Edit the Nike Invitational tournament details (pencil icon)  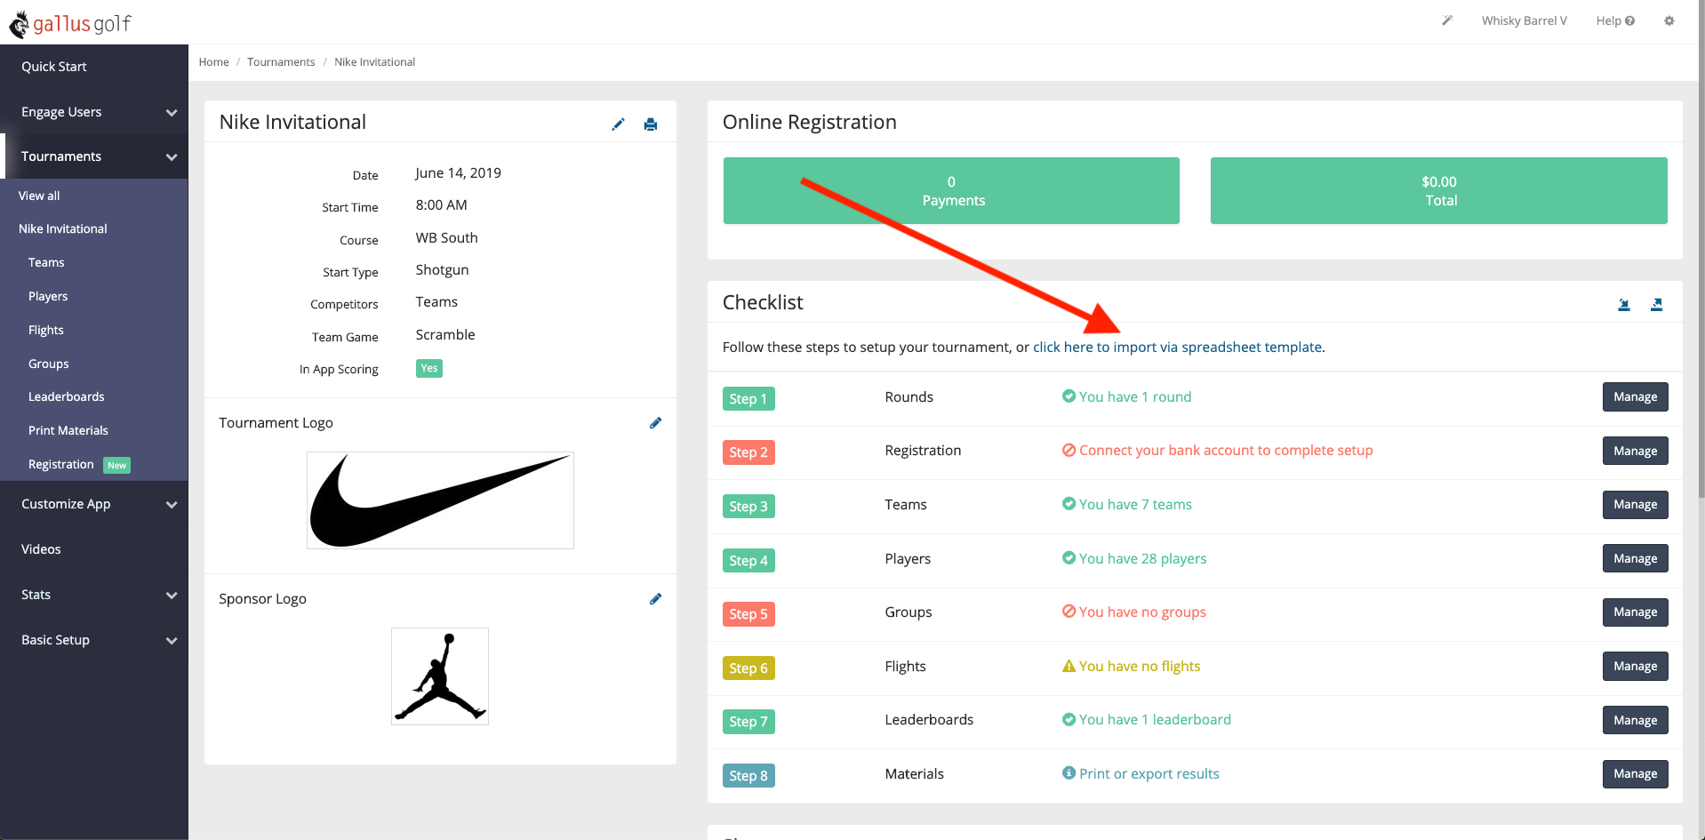point(618,124)
